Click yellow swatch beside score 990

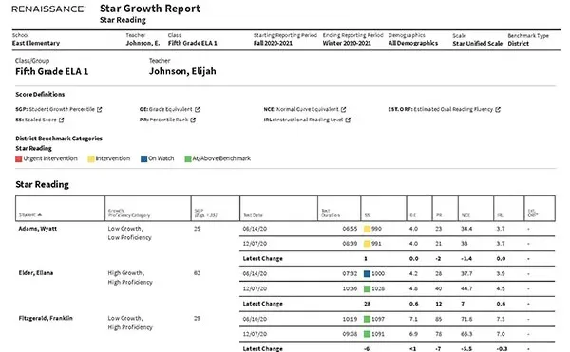(367, 229)
